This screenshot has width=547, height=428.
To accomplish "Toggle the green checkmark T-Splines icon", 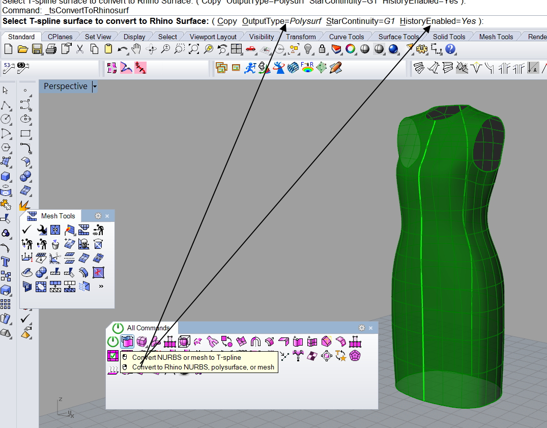I will pyautogui.click(x=112, y=356).
